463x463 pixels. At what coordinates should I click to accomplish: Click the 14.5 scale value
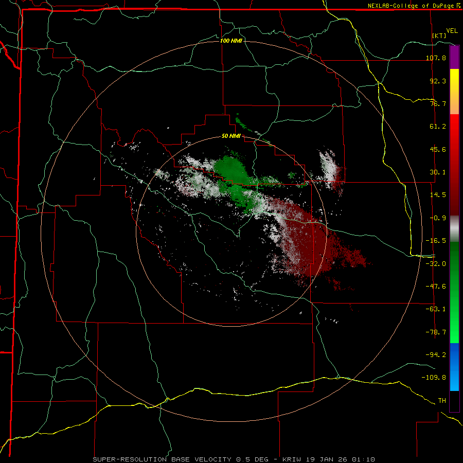coord(438,195)
